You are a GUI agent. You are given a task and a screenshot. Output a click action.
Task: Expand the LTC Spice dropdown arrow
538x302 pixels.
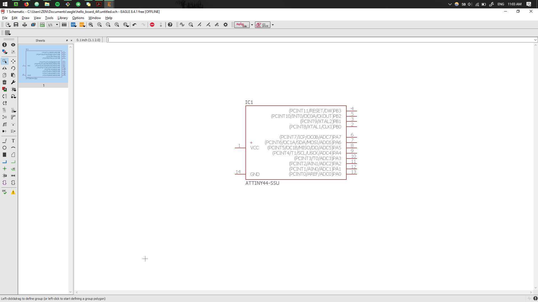273,25
